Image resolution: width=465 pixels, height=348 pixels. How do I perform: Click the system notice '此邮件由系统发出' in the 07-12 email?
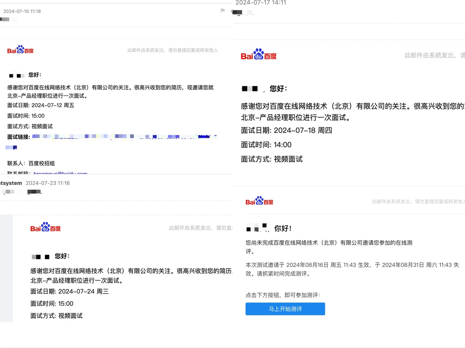[172, 50]
